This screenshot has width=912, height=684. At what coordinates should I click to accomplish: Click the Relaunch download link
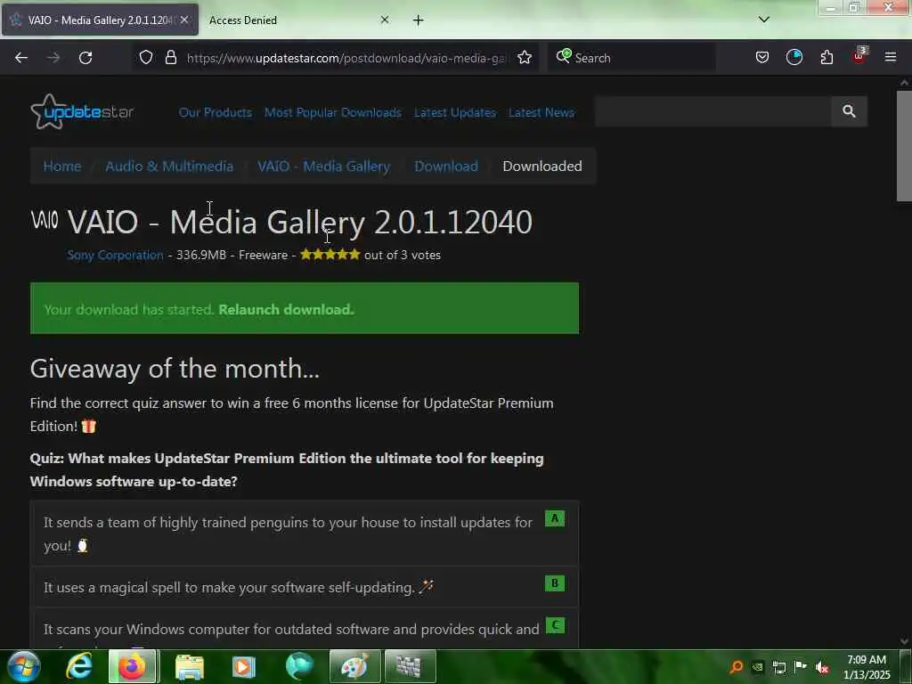(x=286, y=309)
